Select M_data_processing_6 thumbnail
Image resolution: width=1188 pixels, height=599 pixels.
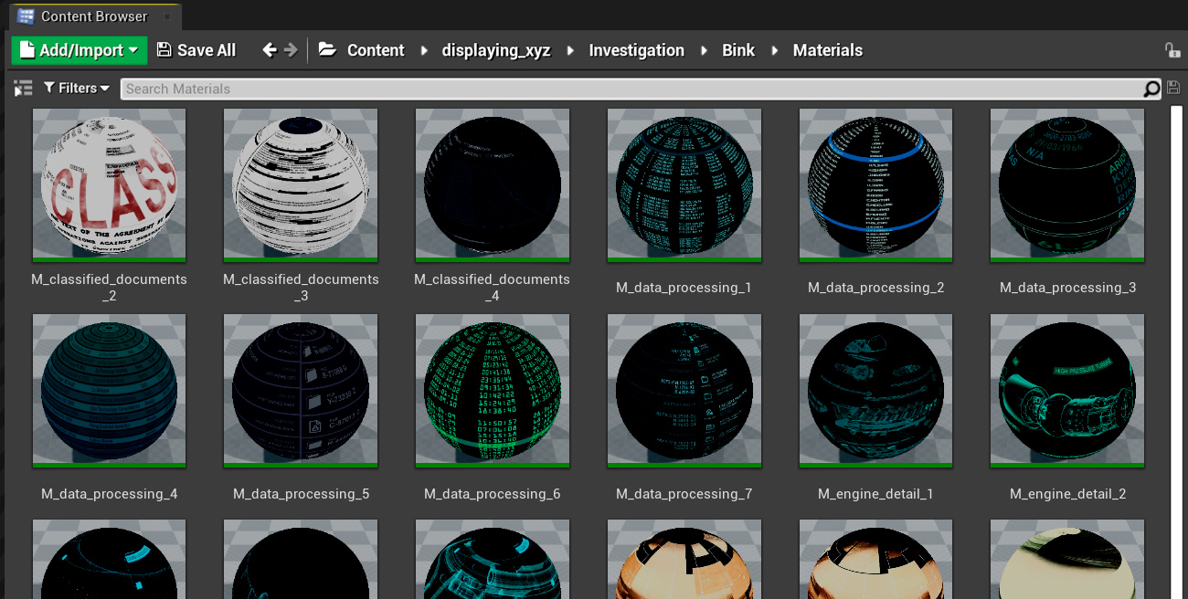[493, 391]
